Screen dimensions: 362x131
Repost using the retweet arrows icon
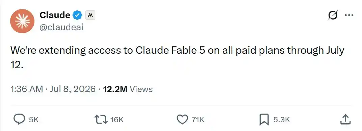[x=101, y=120]
